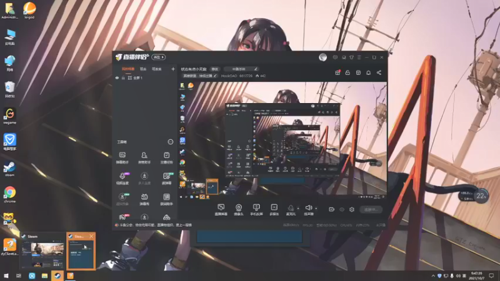Start recording with the record icon
The image size is (500, 281).
pos(331,209)
